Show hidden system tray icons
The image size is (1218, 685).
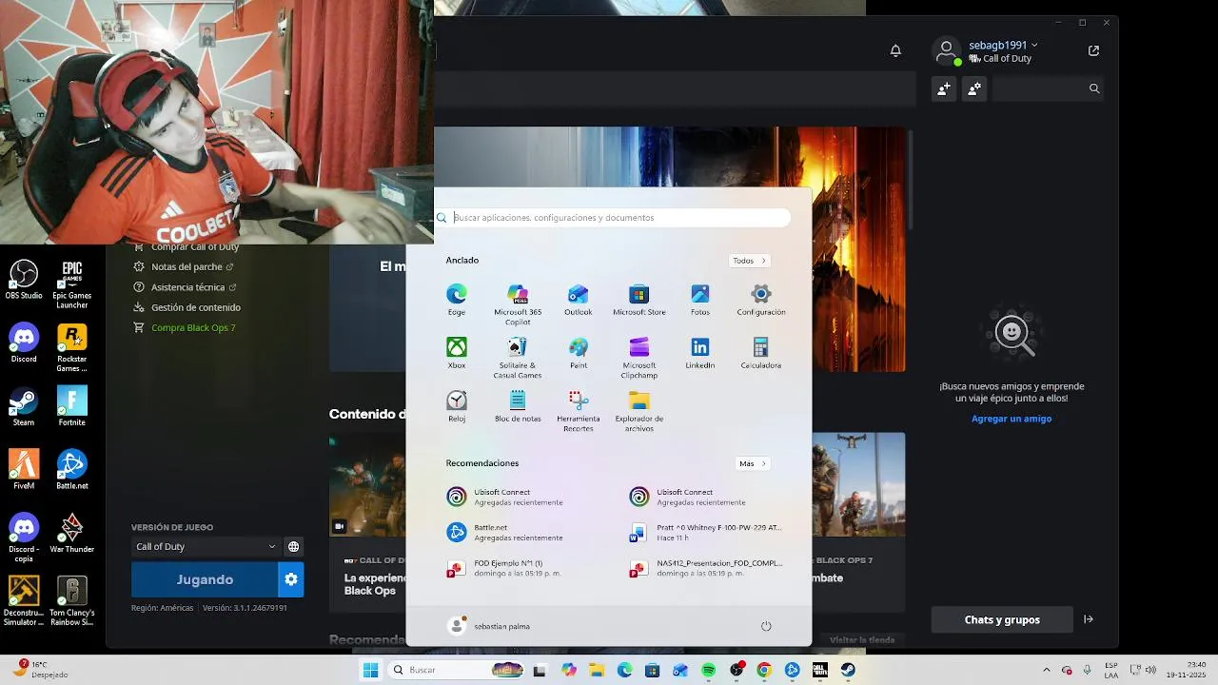point(1047,670)
